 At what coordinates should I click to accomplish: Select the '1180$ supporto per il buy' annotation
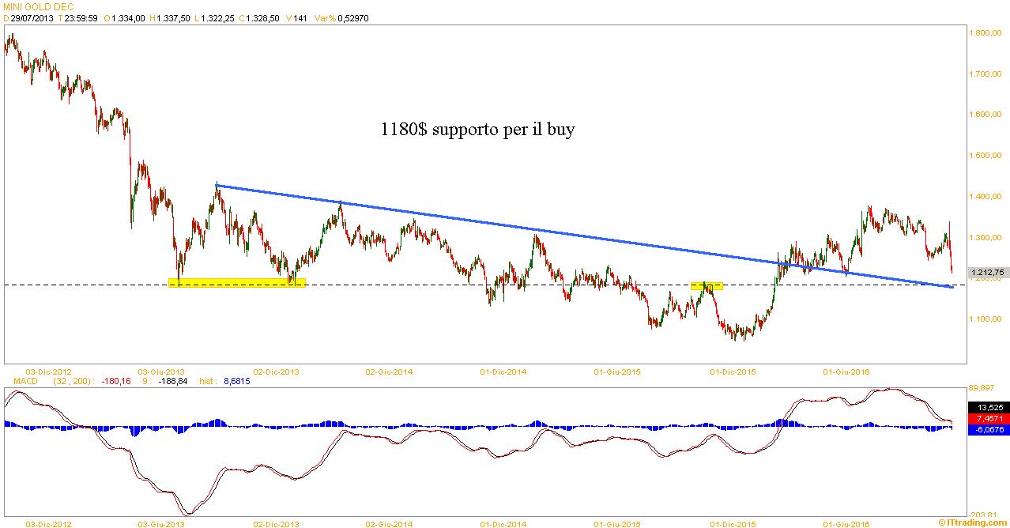pos(477,130)
